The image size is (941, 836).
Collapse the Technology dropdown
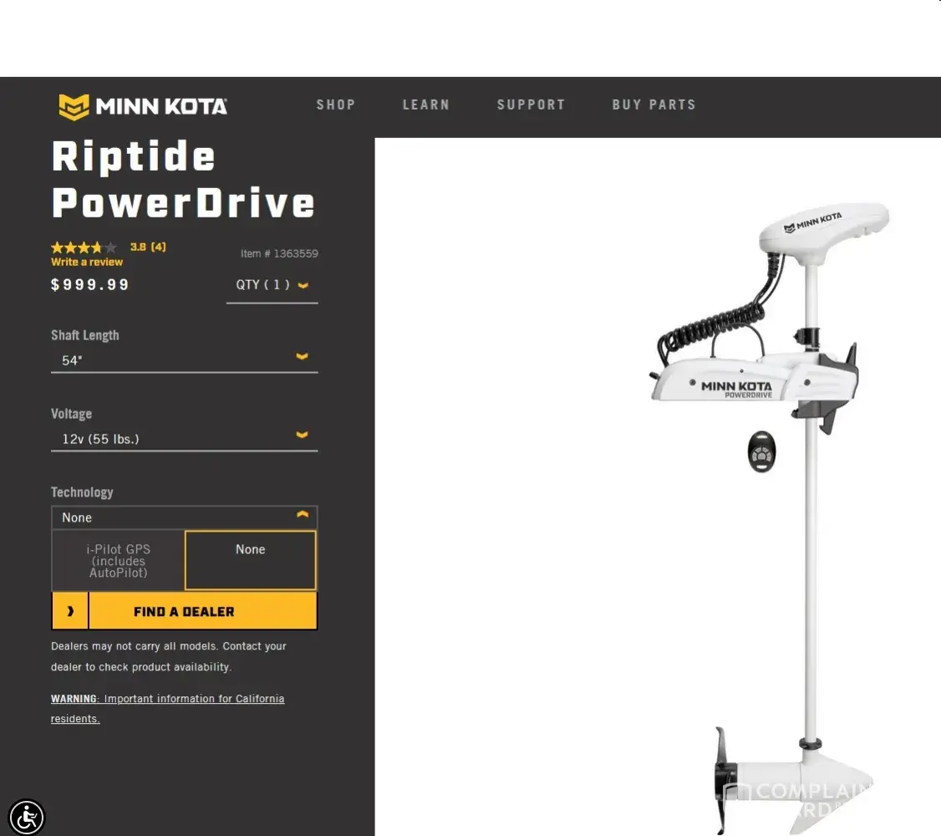point(184,517)
